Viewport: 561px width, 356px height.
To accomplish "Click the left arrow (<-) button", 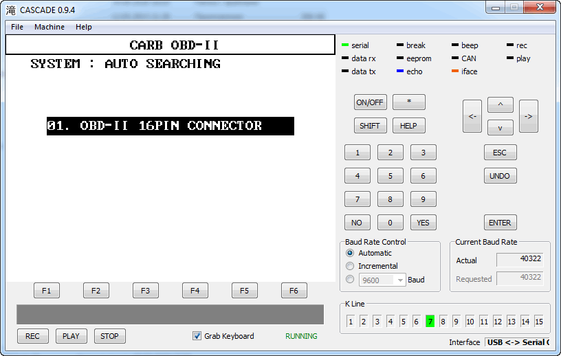I will pos(472,116).
